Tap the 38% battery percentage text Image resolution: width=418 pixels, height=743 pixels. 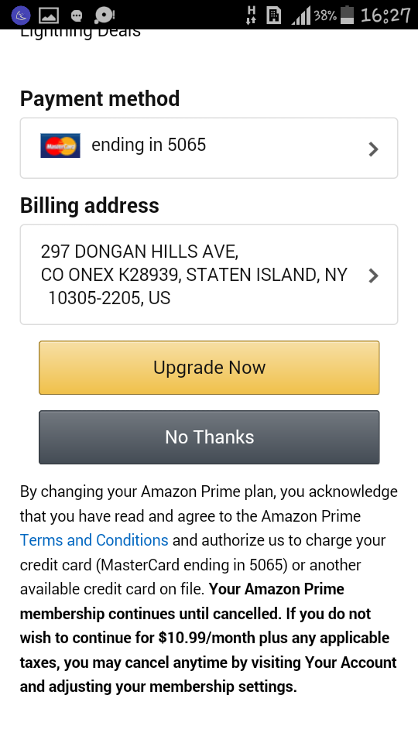(x=324, y=15)
